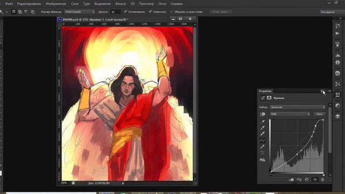Open the Фильтр menu

point(120,4)
